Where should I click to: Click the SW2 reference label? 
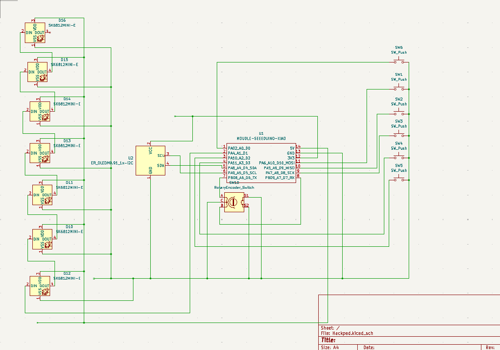click(398, 99)
